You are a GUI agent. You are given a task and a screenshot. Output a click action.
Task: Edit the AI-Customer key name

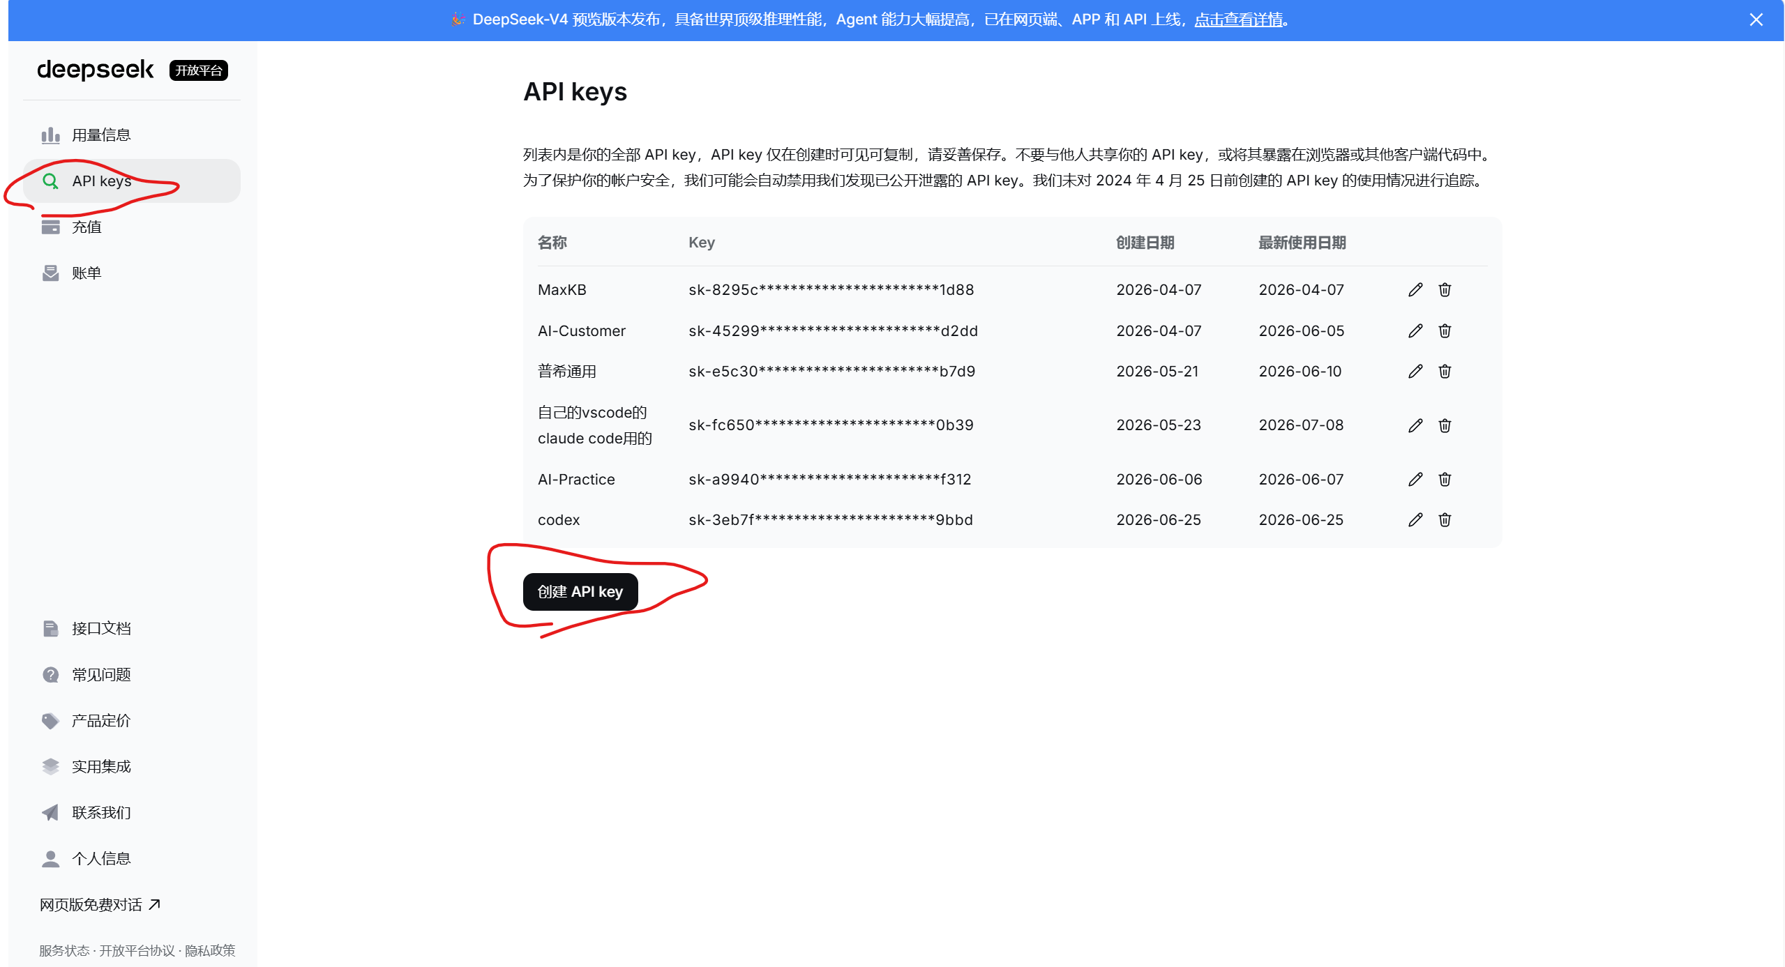click(x=1415, y=331)
